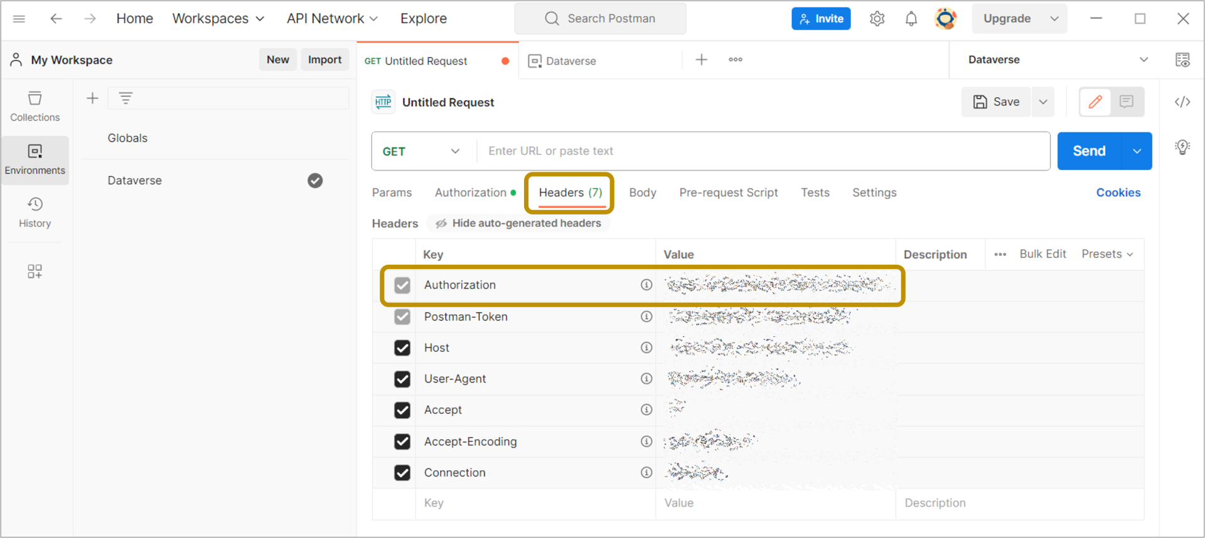Viewport: 1205px width, 538px height.
Task: Open the configure workspace sidebar icon
Action: point(35,272)
